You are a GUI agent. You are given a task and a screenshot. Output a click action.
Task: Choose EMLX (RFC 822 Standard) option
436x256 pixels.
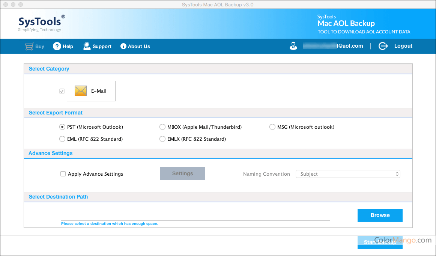point(162,139)
